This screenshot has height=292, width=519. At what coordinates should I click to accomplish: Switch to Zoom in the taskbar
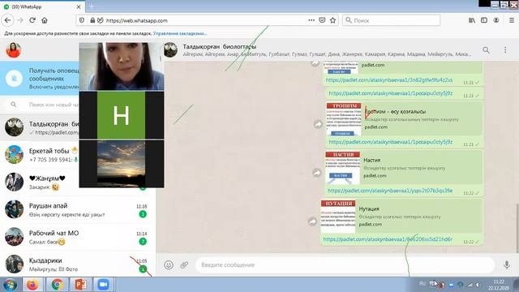tap(103, 285)
